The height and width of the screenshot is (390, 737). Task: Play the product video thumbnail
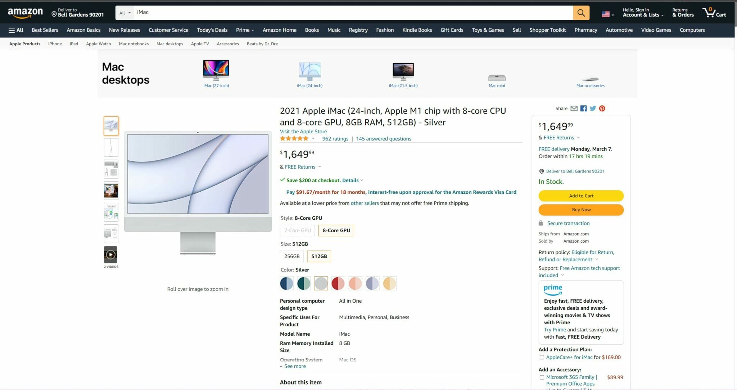click(x=111, y=255)
